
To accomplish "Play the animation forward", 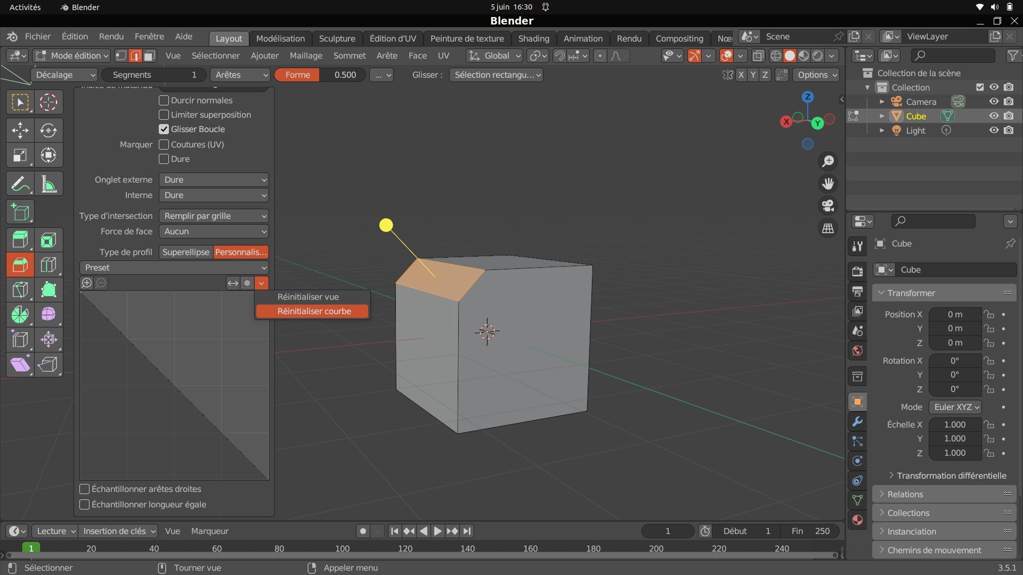I will point(437,531).
